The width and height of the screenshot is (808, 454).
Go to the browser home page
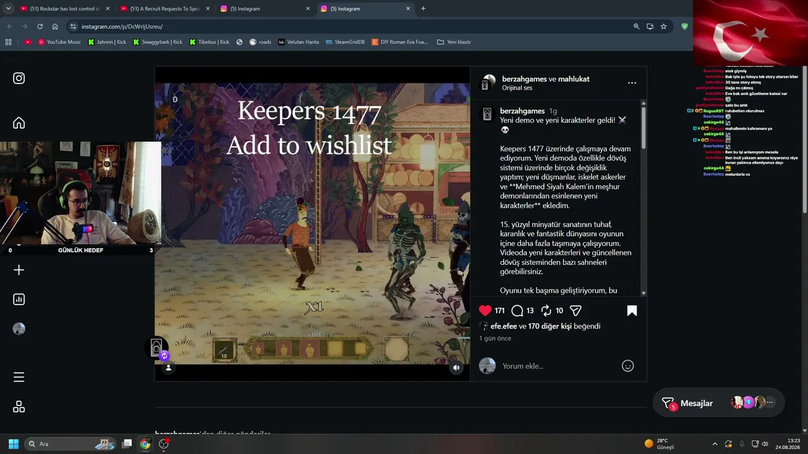coord(55,26)
